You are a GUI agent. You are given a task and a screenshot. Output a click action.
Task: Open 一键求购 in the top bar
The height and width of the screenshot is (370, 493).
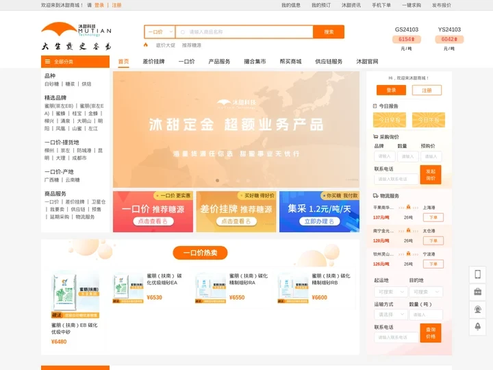[412, 5]
